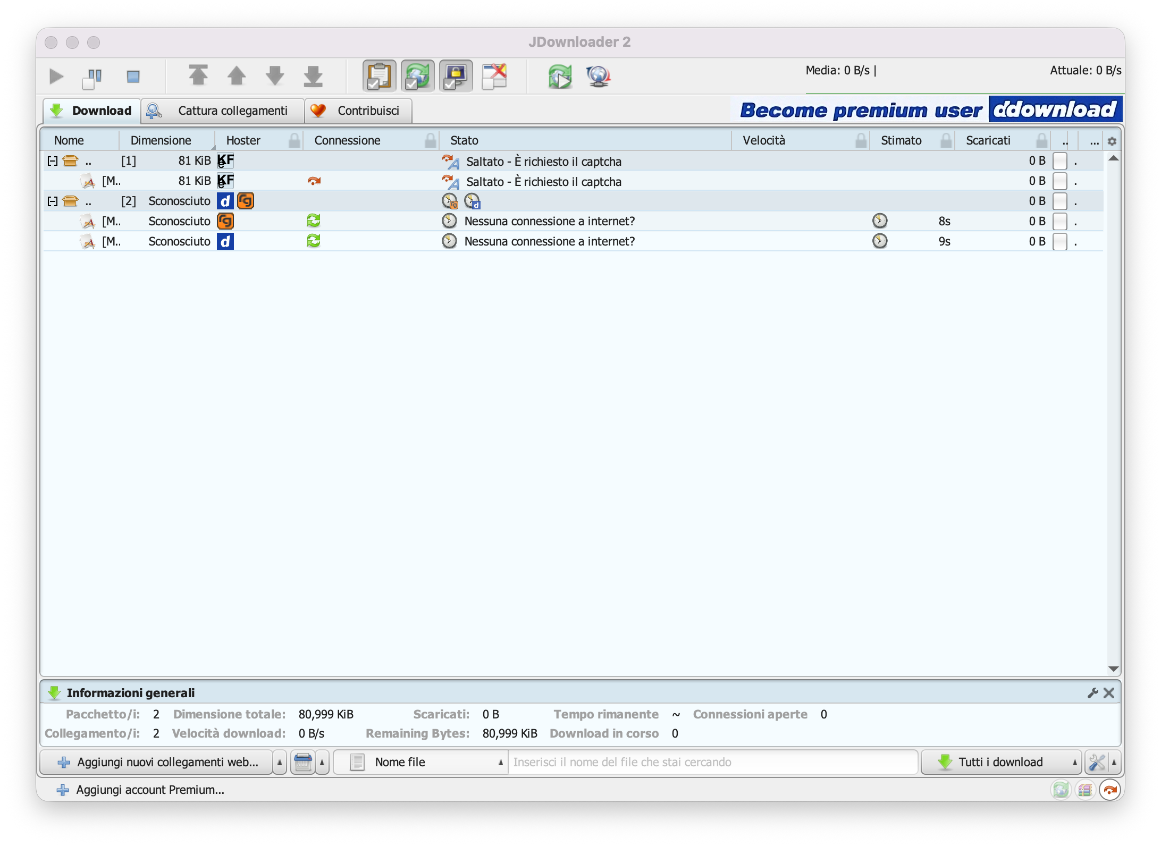Toggle premium accounts toolbar icon
Image resolution: width=1161 pixels, height=846 pixels.
(x=456, y=76)
